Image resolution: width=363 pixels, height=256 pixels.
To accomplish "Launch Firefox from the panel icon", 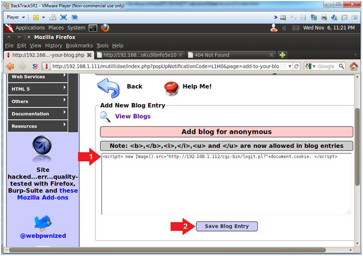I will coord(105,28).
